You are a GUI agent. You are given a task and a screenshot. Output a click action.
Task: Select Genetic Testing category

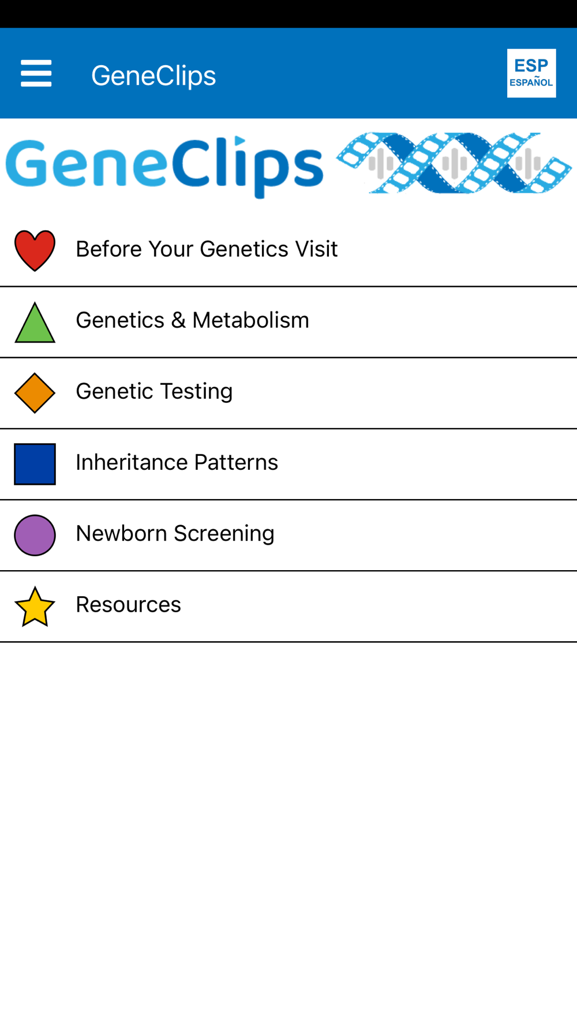[154, 391]
